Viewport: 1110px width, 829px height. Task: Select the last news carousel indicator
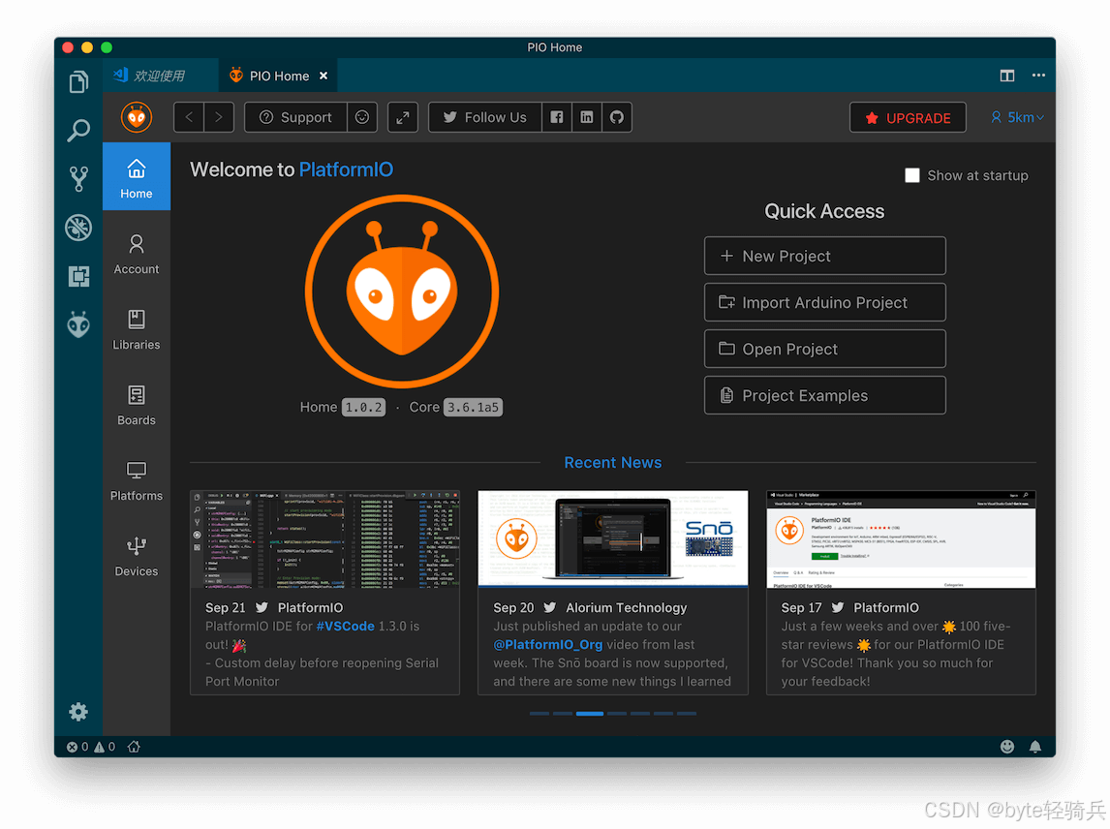click(x=687, y=714)
